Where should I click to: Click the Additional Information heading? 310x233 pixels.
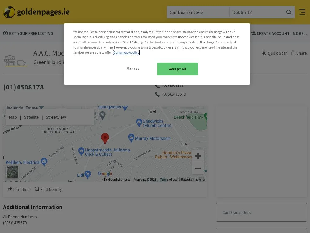33,207
